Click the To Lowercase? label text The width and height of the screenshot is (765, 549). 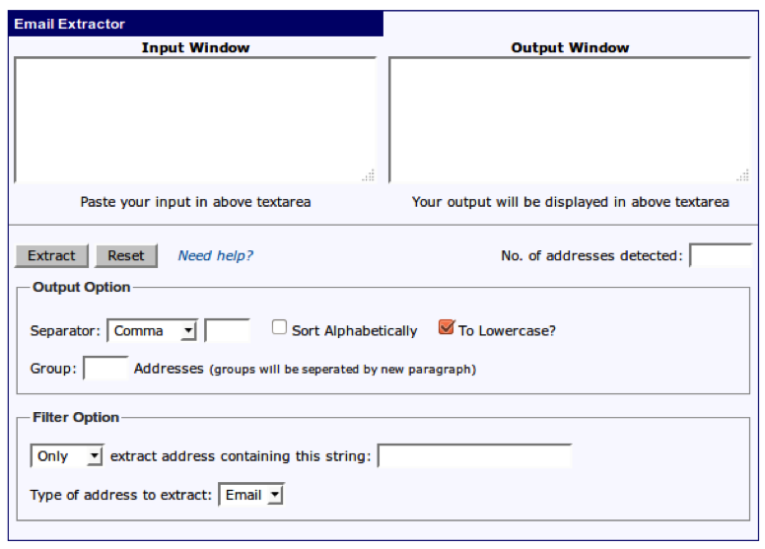click(x=507, y=331)
